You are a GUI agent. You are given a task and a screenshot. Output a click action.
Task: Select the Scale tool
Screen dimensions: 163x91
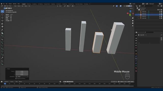(2, 24)
